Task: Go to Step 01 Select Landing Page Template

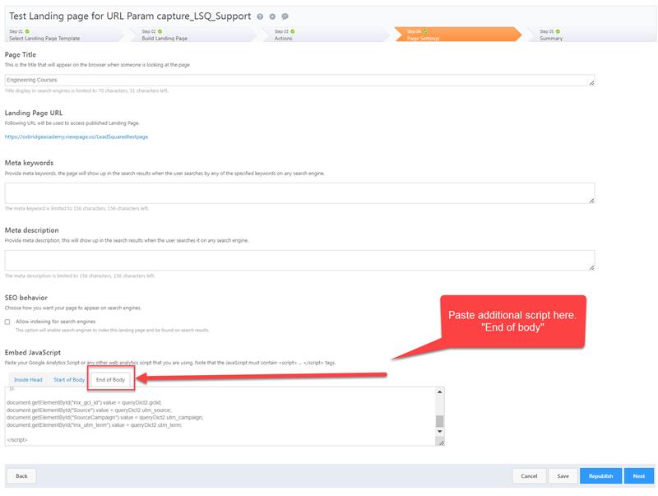Action: tap(63, 35)
